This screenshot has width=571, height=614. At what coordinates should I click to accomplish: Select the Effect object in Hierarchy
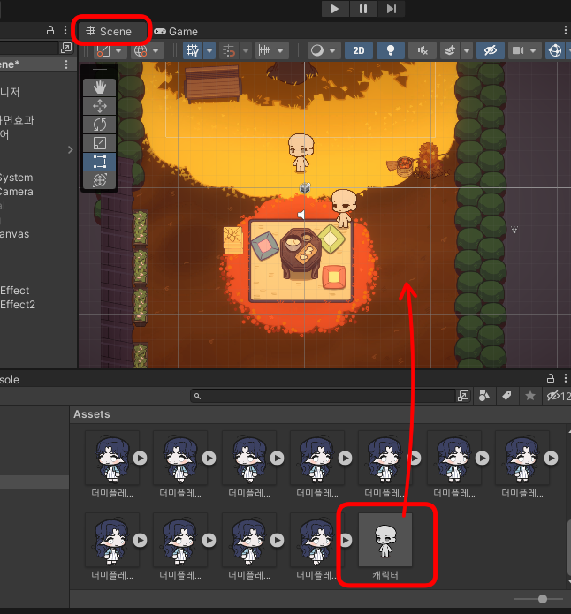coord(15,291)
